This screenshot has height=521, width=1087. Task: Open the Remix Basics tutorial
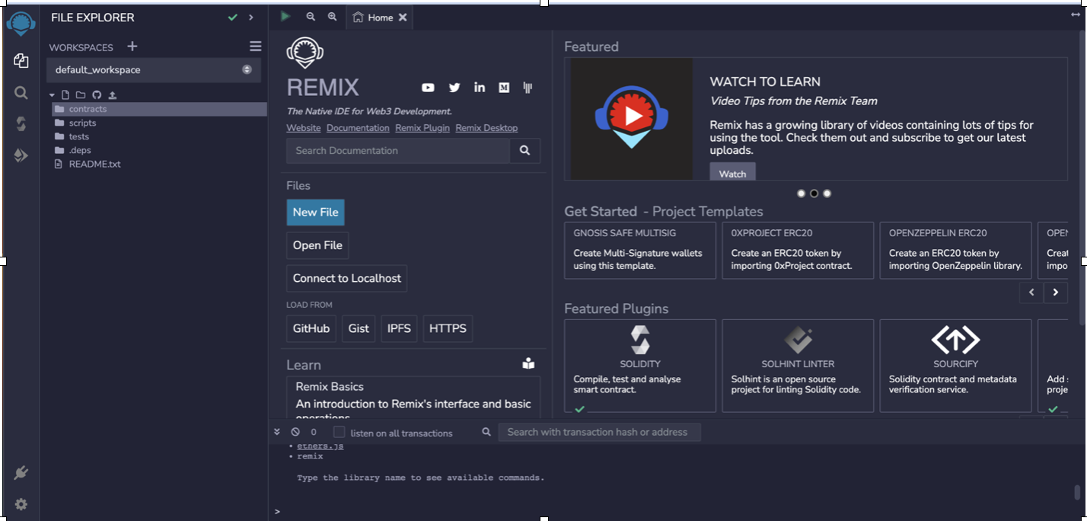pos(330,387)
